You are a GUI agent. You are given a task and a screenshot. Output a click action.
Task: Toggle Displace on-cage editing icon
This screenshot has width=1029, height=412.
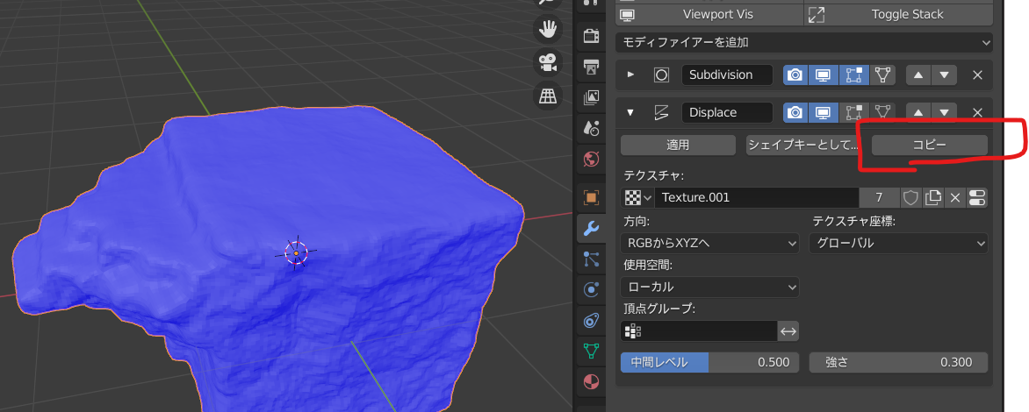coord(882,113)
